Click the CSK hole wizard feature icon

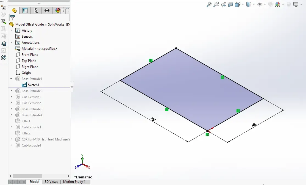18,139
